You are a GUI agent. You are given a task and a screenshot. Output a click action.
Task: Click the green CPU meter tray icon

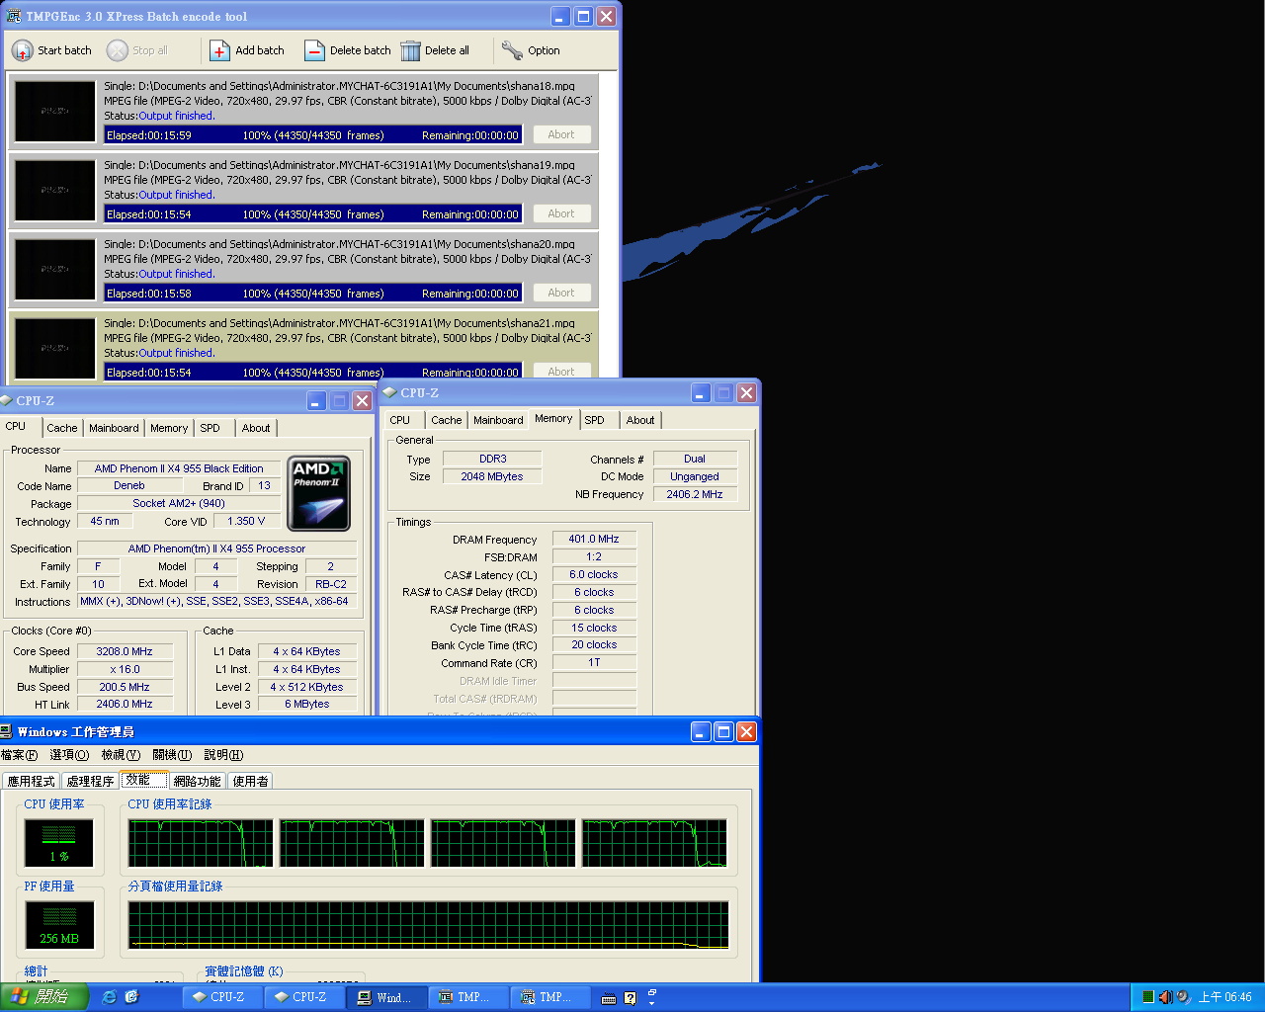point(1147,997)
